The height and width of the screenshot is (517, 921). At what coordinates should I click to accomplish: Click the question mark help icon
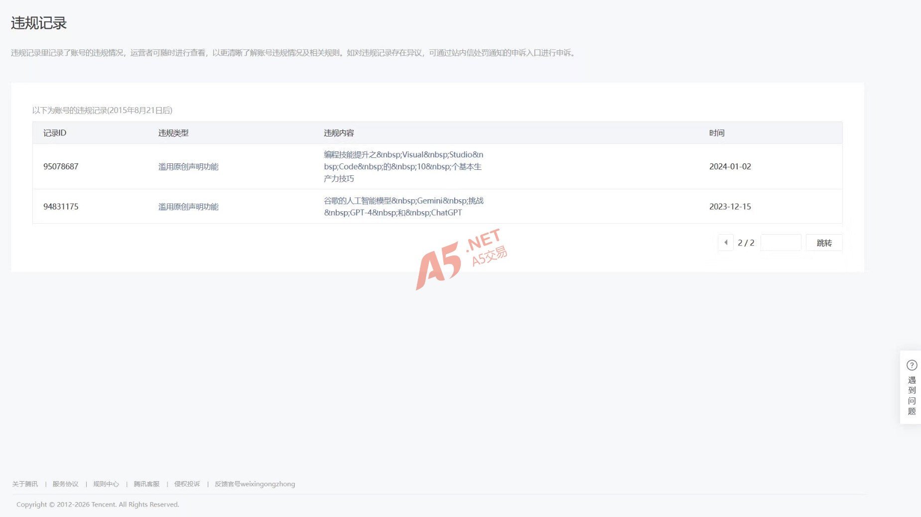click(x=912, y=365)
